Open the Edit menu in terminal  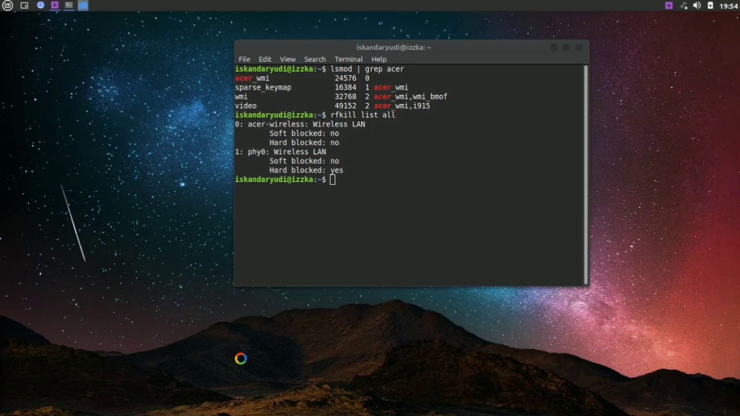point(265,59)
